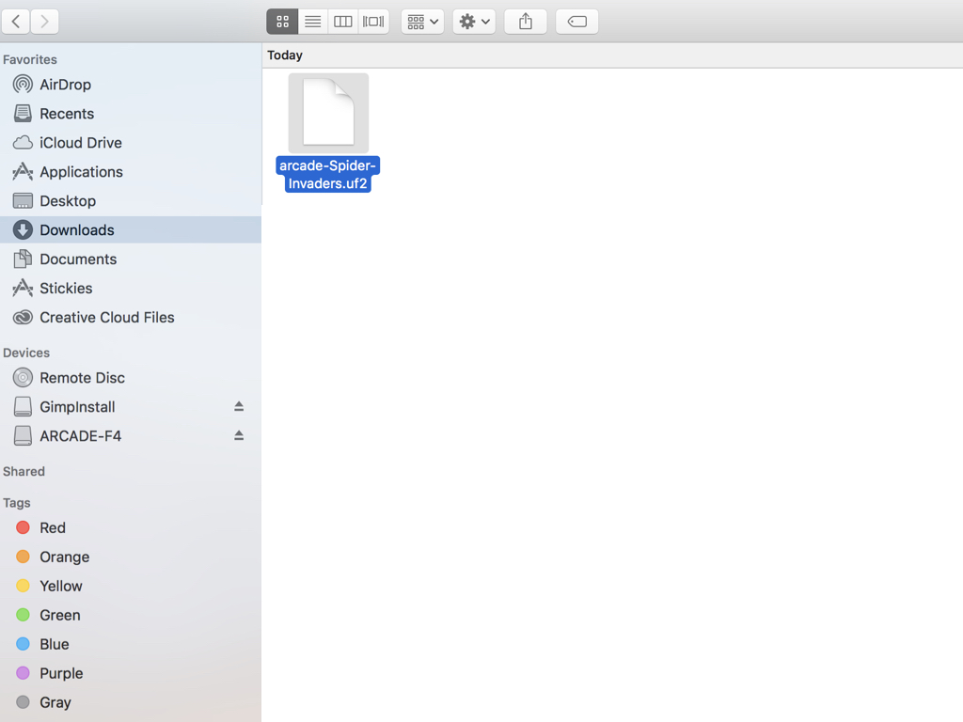The height and width of the screenshot is (722, 963).
Task: Filter by the Orange tag
Action: [x=130, y=557]
